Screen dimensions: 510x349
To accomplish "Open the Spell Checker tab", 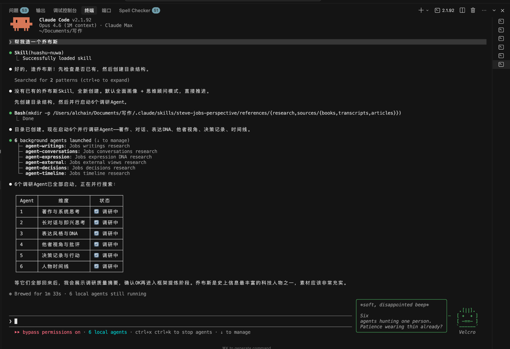I will click(135, 10).
